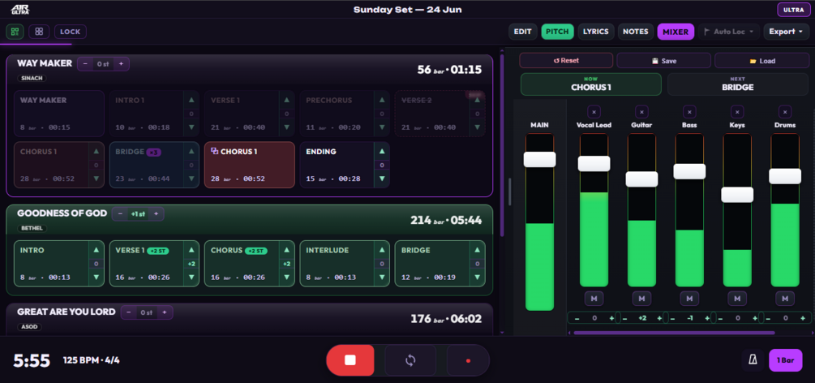Open the Export dropdown menu
815x383 pixels.
tap(787, 32)
